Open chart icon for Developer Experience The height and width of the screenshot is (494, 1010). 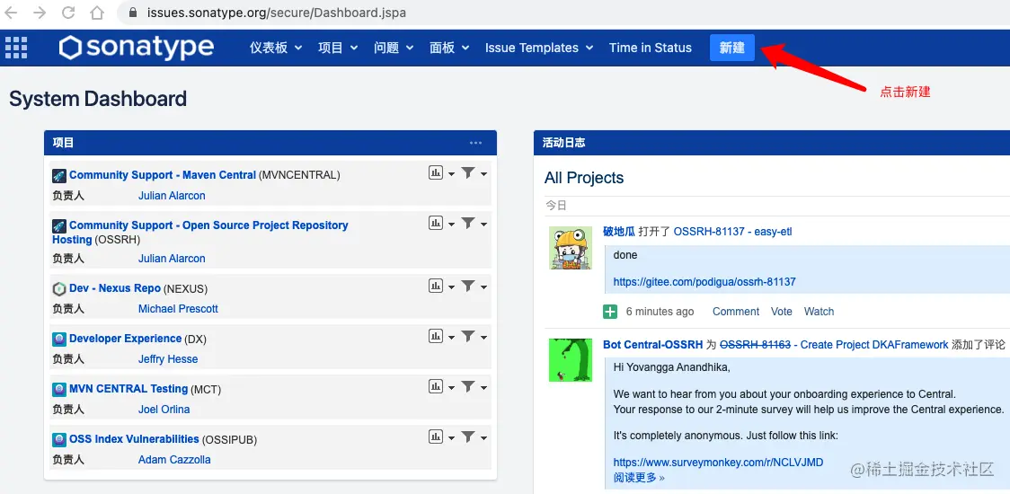436,336
